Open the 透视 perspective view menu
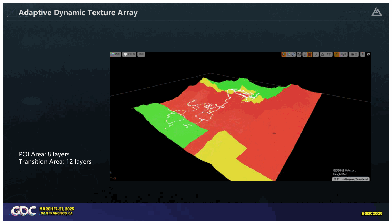Screen dimensions: 392x223 point(116,54)
